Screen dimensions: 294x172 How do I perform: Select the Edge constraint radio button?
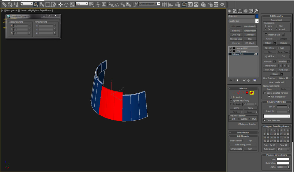point(277,26)
